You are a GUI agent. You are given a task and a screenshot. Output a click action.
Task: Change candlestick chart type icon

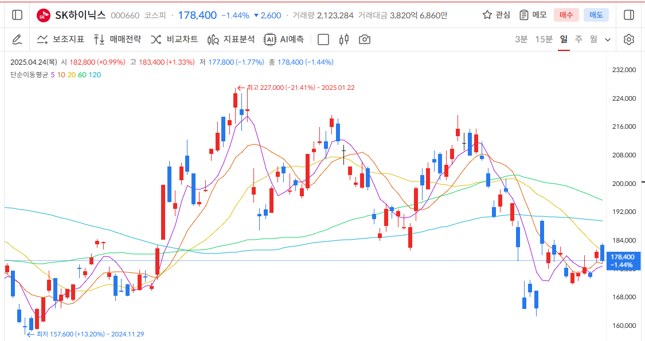[x=344, y=39]
